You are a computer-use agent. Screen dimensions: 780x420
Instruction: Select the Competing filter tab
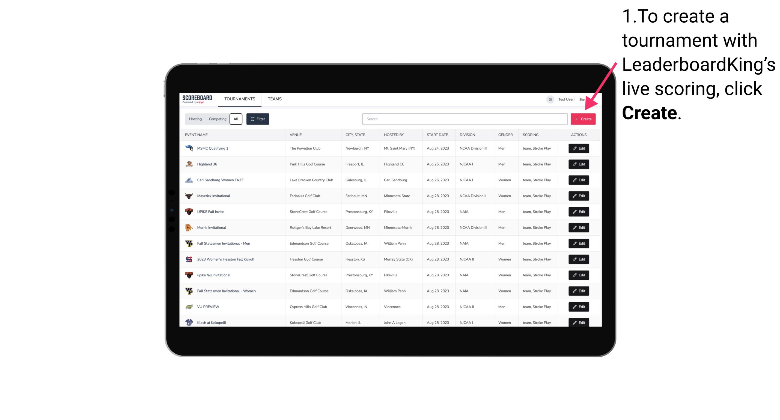[216, 119]
